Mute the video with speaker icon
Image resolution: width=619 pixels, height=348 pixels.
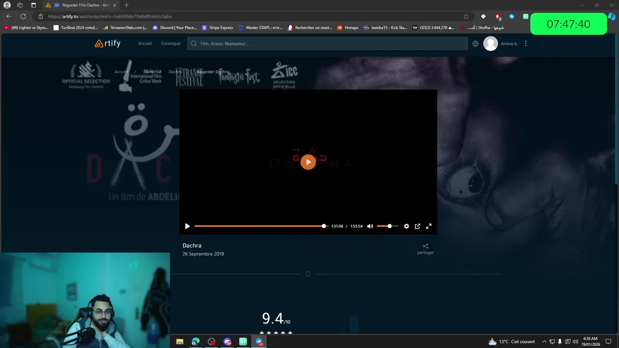click(370, 226)
